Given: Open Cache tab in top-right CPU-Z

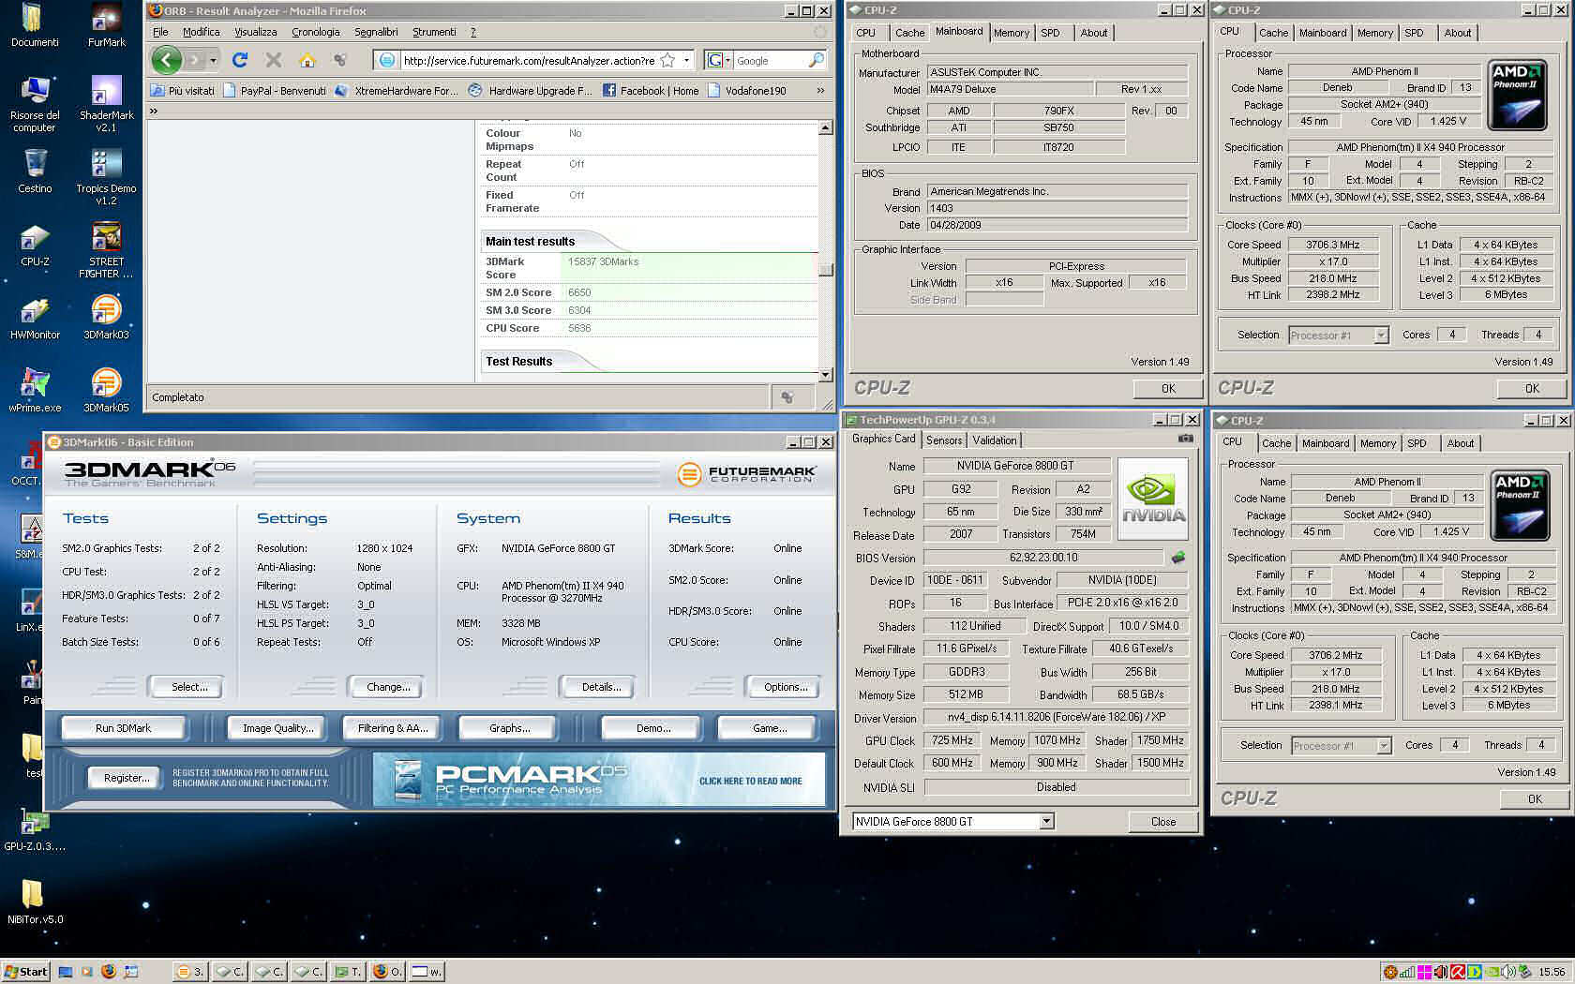Looking at the screenshot, I should [x=1273, y=33].
